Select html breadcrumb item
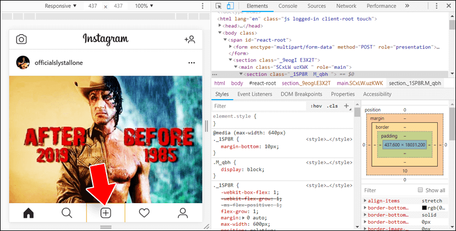Screen dimensions: 456x231 click(x=219, y=83)
